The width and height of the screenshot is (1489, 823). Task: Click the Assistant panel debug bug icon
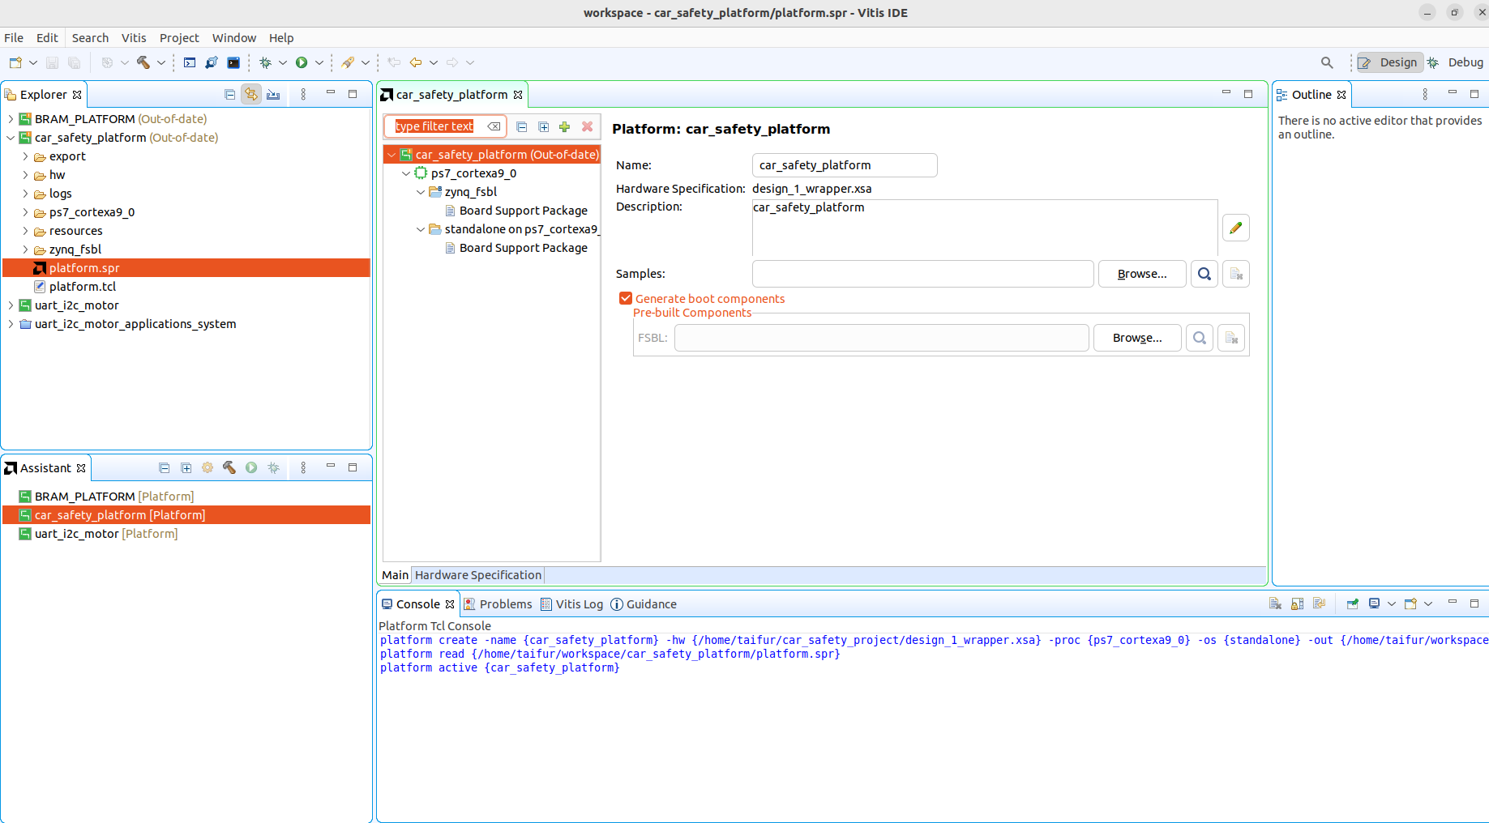[x=274, y=468]
